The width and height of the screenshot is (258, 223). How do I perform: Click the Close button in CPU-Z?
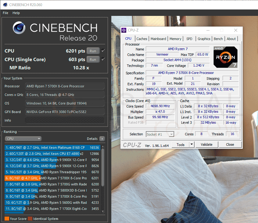click(230, 144)
